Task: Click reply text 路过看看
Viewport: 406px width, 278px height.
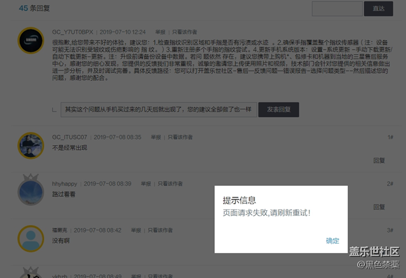Action: [64, 194]
